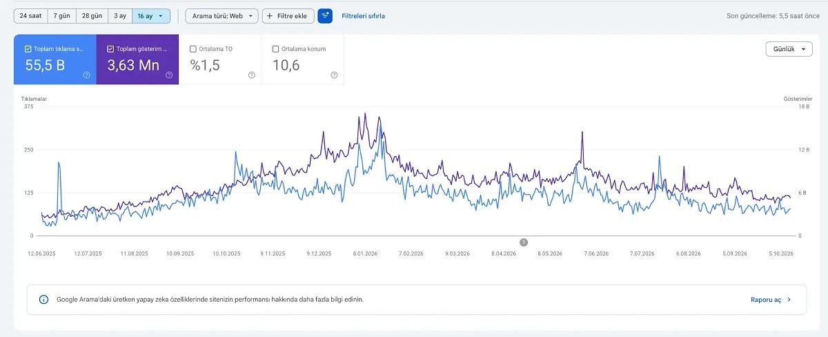This screenshot has height=337, width=828.
Task: Click the 8.01.2026 date label on axis
Action: coord(364,253)
